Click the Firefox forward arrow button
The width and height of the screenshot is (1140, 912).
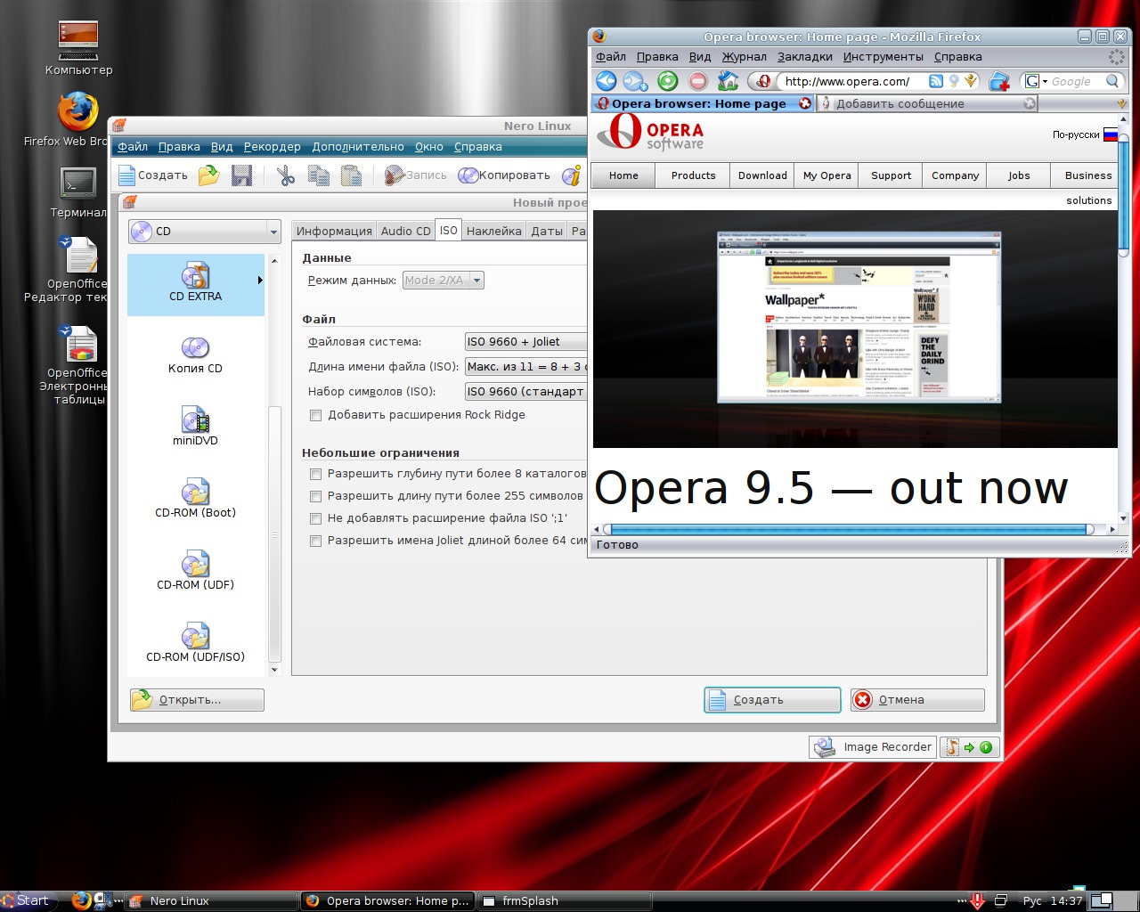[x=635, y=81]
